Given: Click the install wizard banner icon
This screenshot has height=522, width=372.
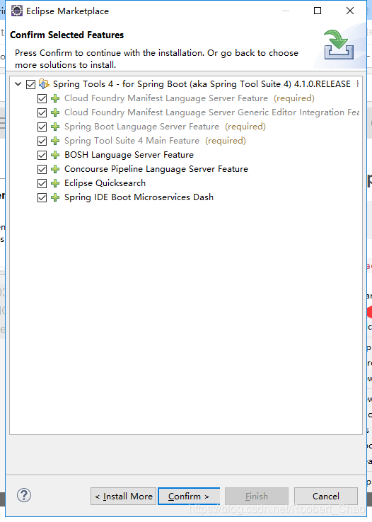Looking at the screenshot, I should pos(339,45).
